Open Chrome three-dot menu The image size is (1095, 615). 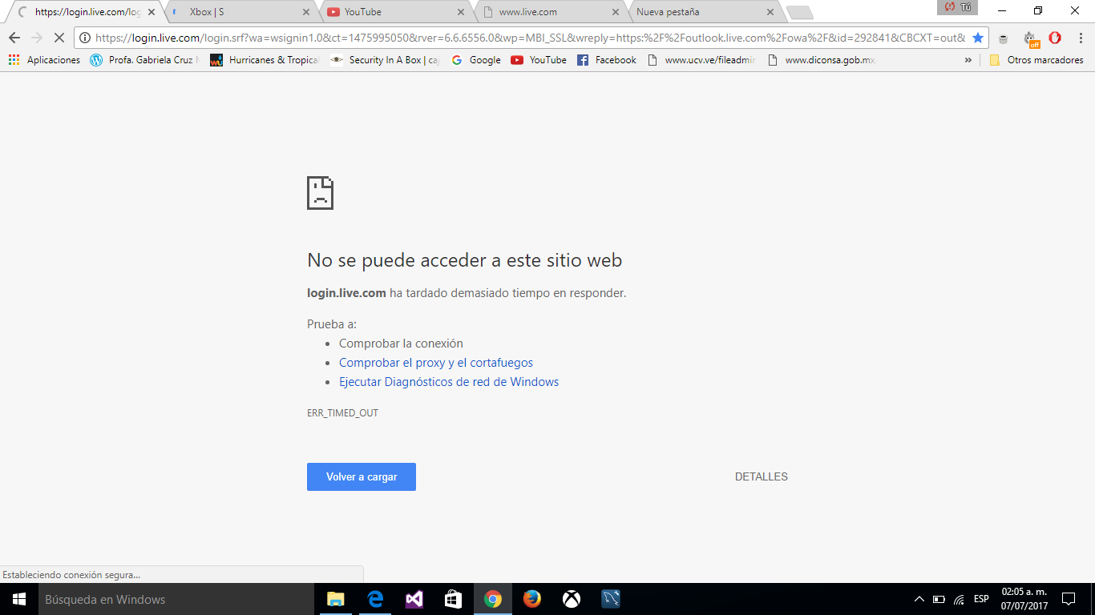(x=1079, y=38)
